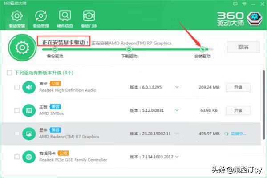Viewport: 267px width, 178px height.
Task: Check the 主板 AMD SMBus checkbox
Action: coord(17,110)
